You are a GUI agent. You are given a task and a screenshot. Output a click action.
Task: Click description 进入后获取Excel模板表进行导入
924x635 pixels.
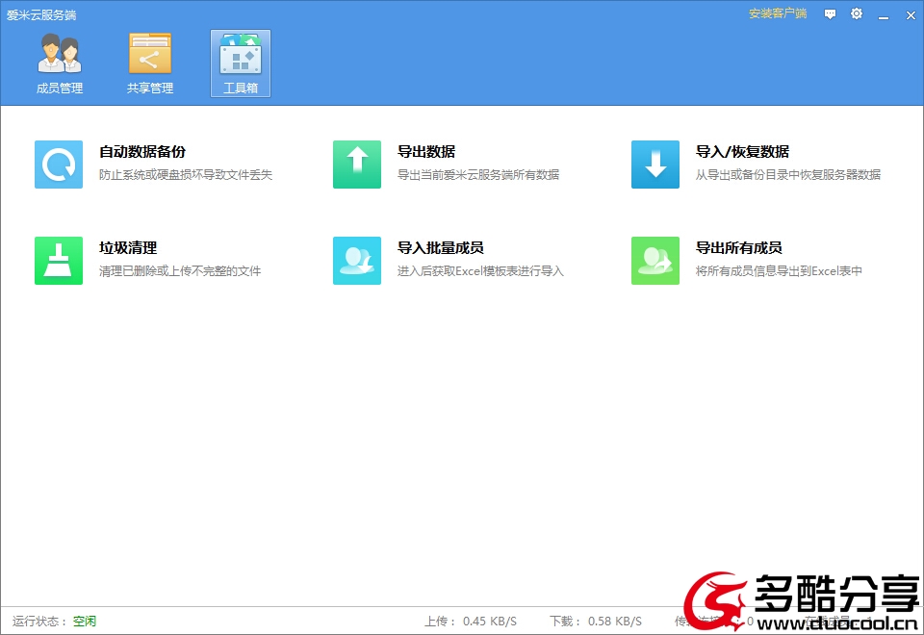pos(480,271)
